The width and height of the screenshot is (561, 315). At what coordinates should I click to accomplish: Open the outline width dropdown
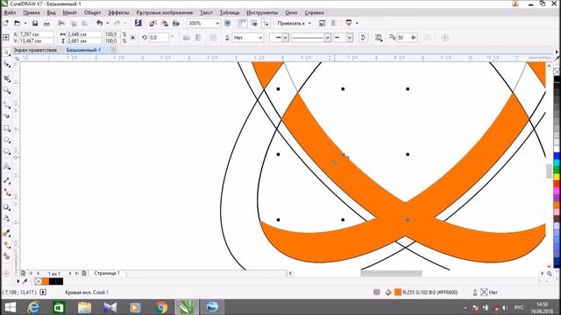tap(260, 38)
